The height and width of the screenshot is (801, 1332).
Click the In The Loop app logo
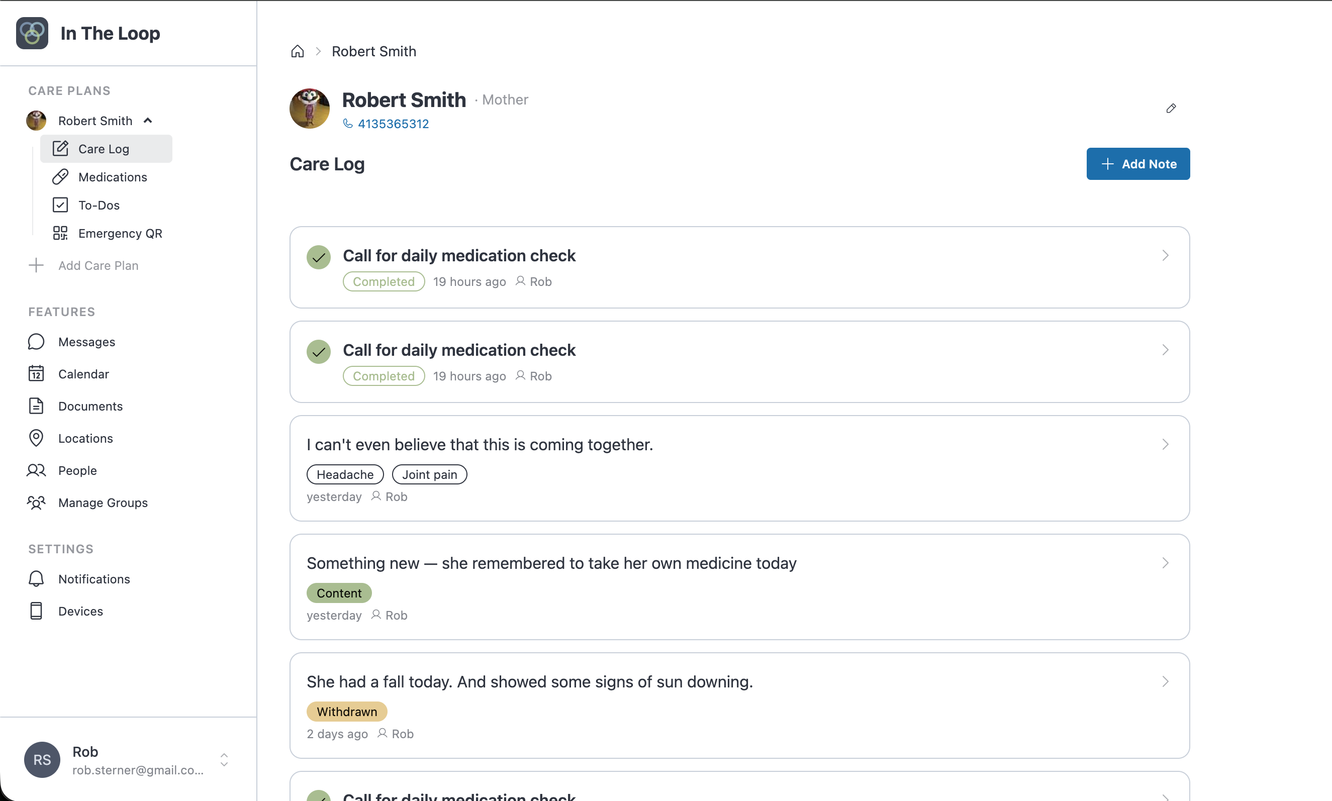[31, 32]
